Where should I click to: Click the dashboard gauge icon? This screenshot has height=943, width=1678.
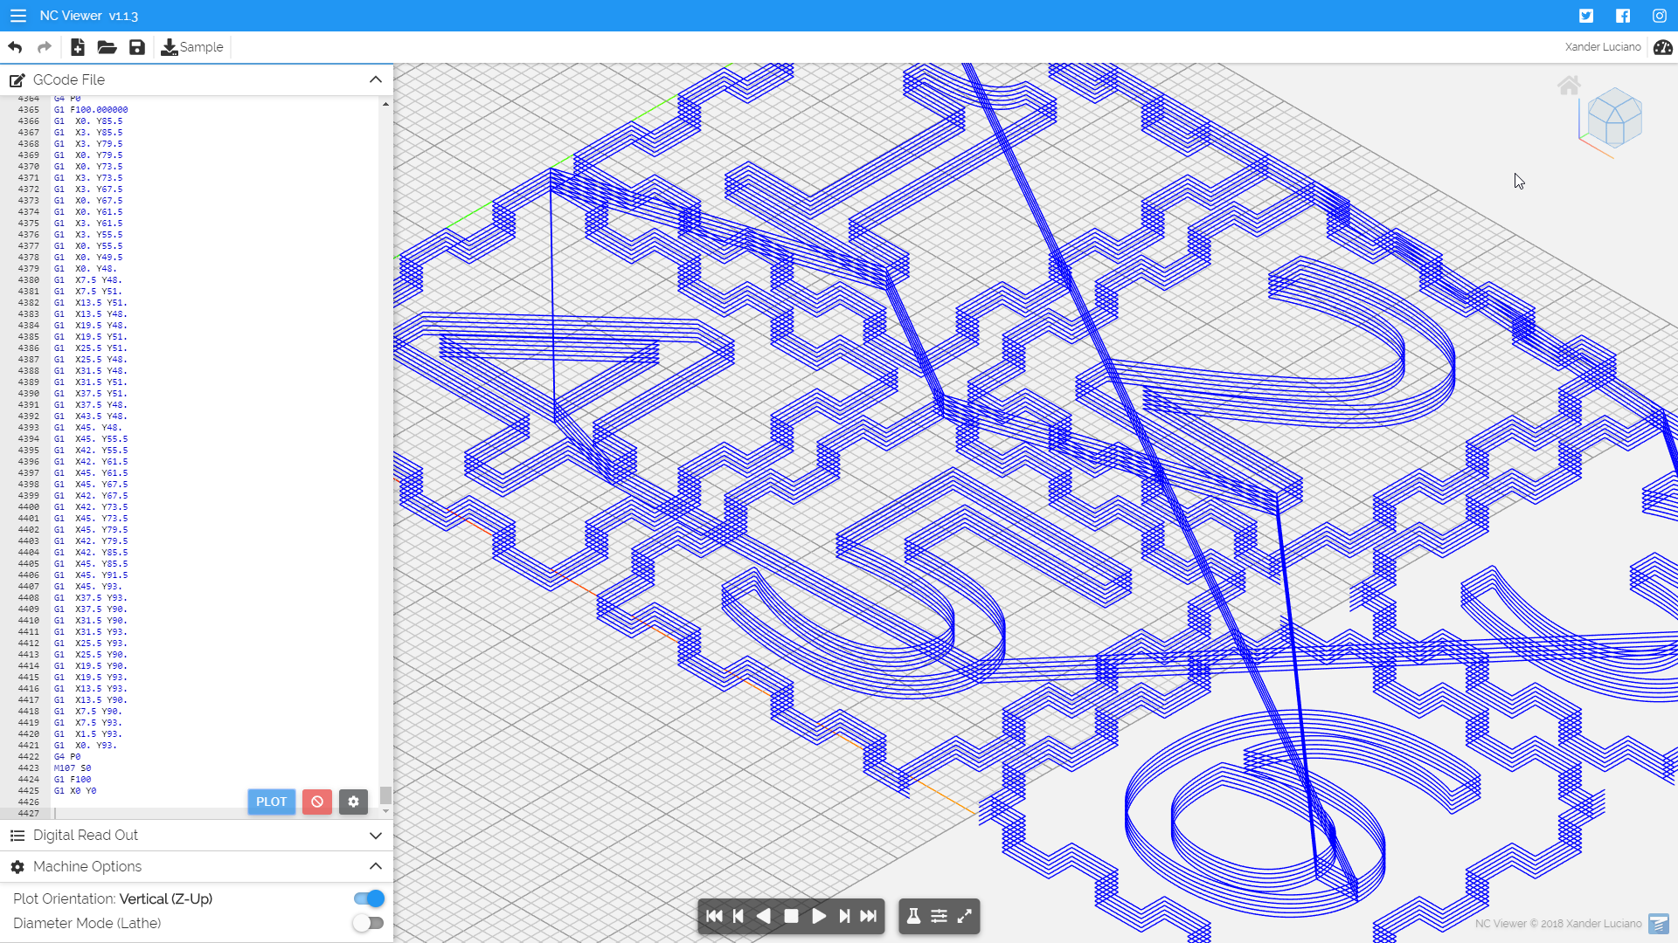tap(1663, 47)
